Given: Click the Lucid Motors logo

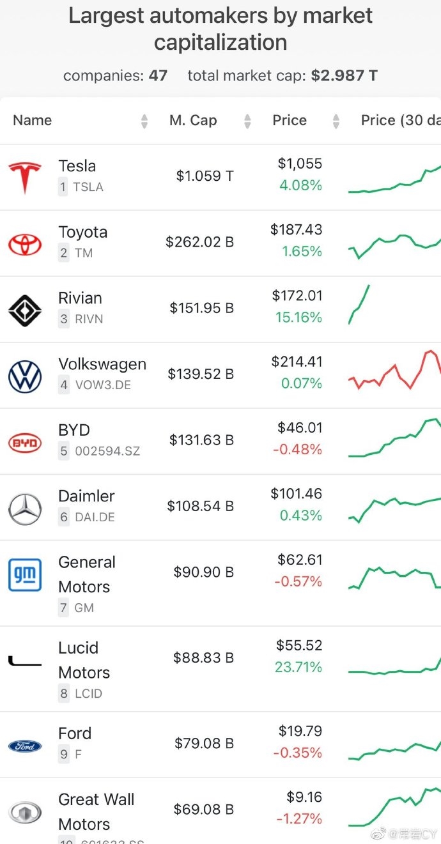Looking at the screenshot, I should click(x=25, y=661).
